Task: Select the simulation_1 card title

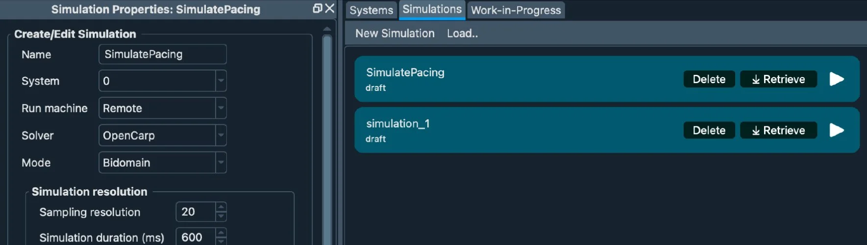Action: 398,124
